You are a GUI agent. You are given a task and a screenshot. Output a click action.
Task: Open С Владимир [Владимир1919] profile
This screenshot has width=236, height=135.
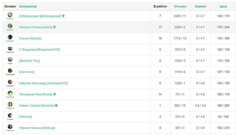coord(39,49)
